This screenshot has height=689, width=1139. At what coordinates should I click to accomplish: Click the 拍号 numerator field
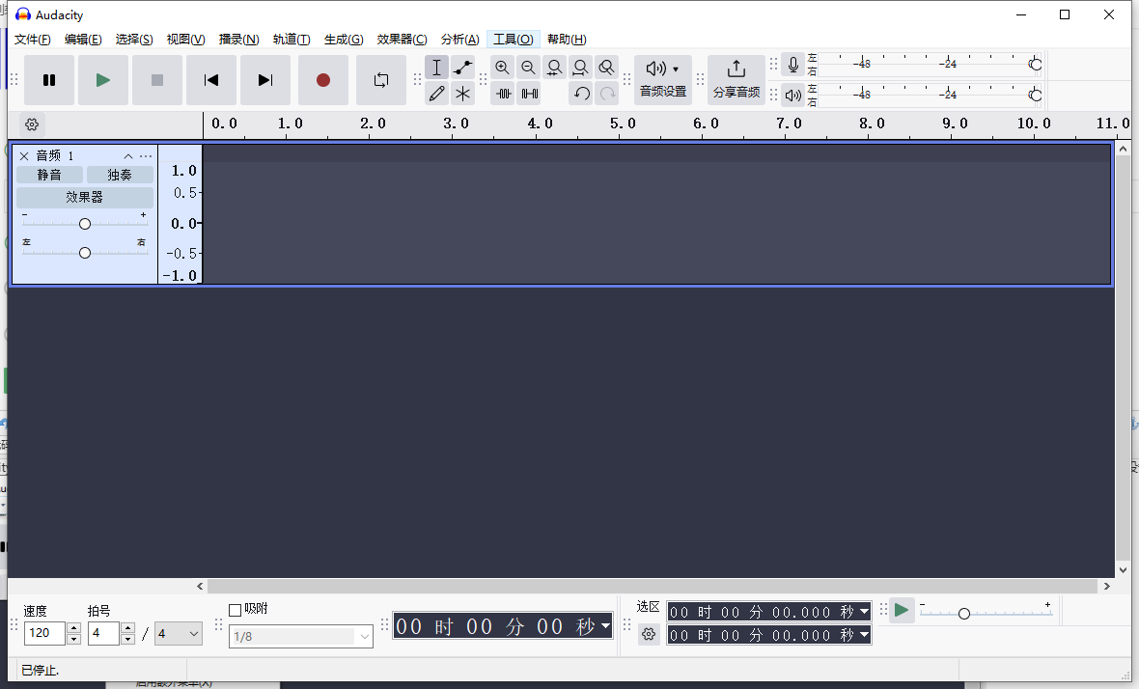pyautogui.click(x=103, y=633)
